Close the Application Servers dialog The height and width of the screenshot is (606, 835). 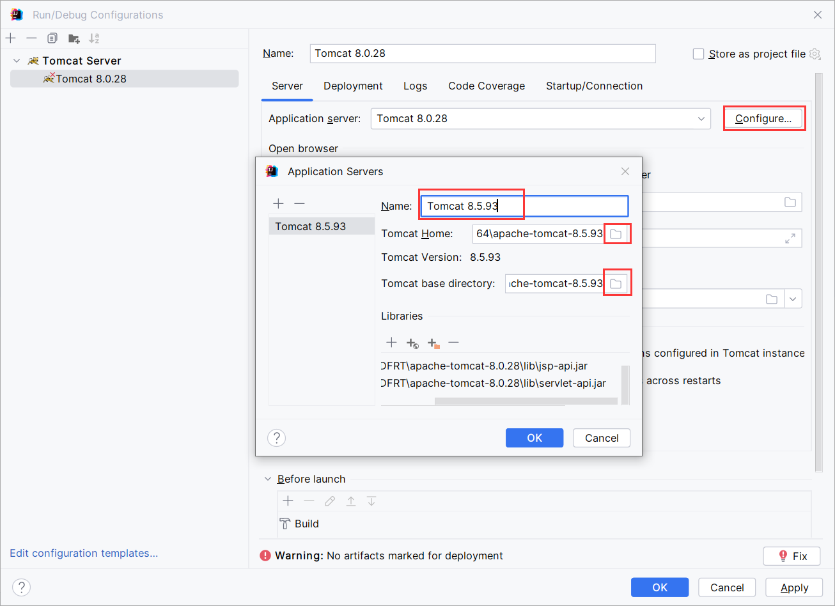coord(625,171)
